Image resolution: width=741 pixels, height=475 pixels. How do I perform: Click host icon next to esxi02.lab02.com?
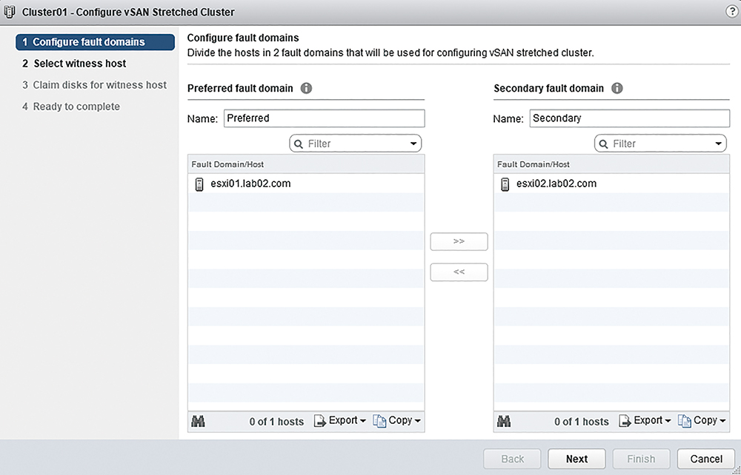505,184
